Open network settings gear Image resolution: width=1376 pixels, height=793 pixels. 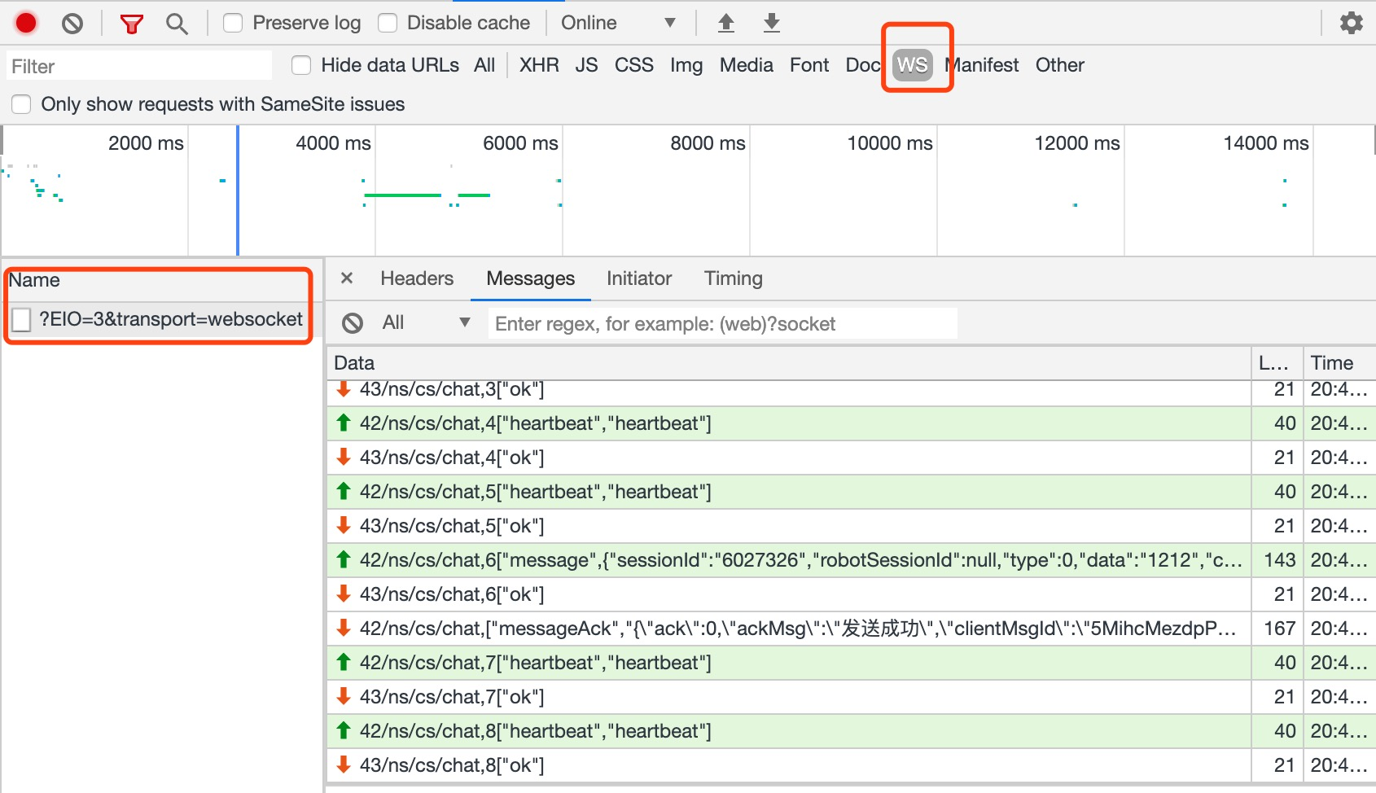click(x=1352, y=23)
